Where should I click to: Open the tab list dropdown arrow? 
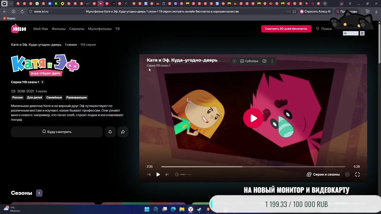[11, 4]
